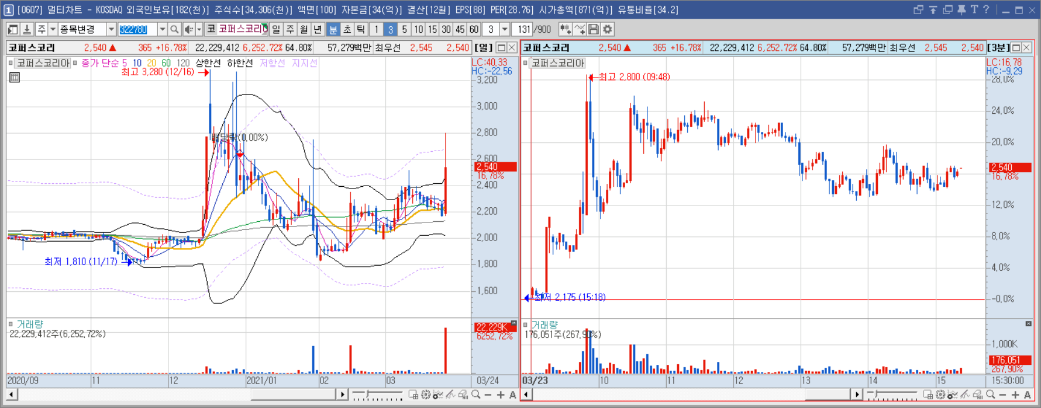Select the 초 (second) period button
The width and height of the screenshot is (1041, 408).
(347, 29)
